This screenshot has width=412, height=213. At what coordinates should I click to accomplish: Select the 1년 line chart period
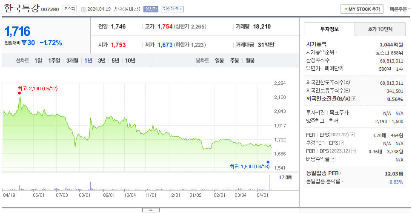pyautogui.click(x=88, y=61)
